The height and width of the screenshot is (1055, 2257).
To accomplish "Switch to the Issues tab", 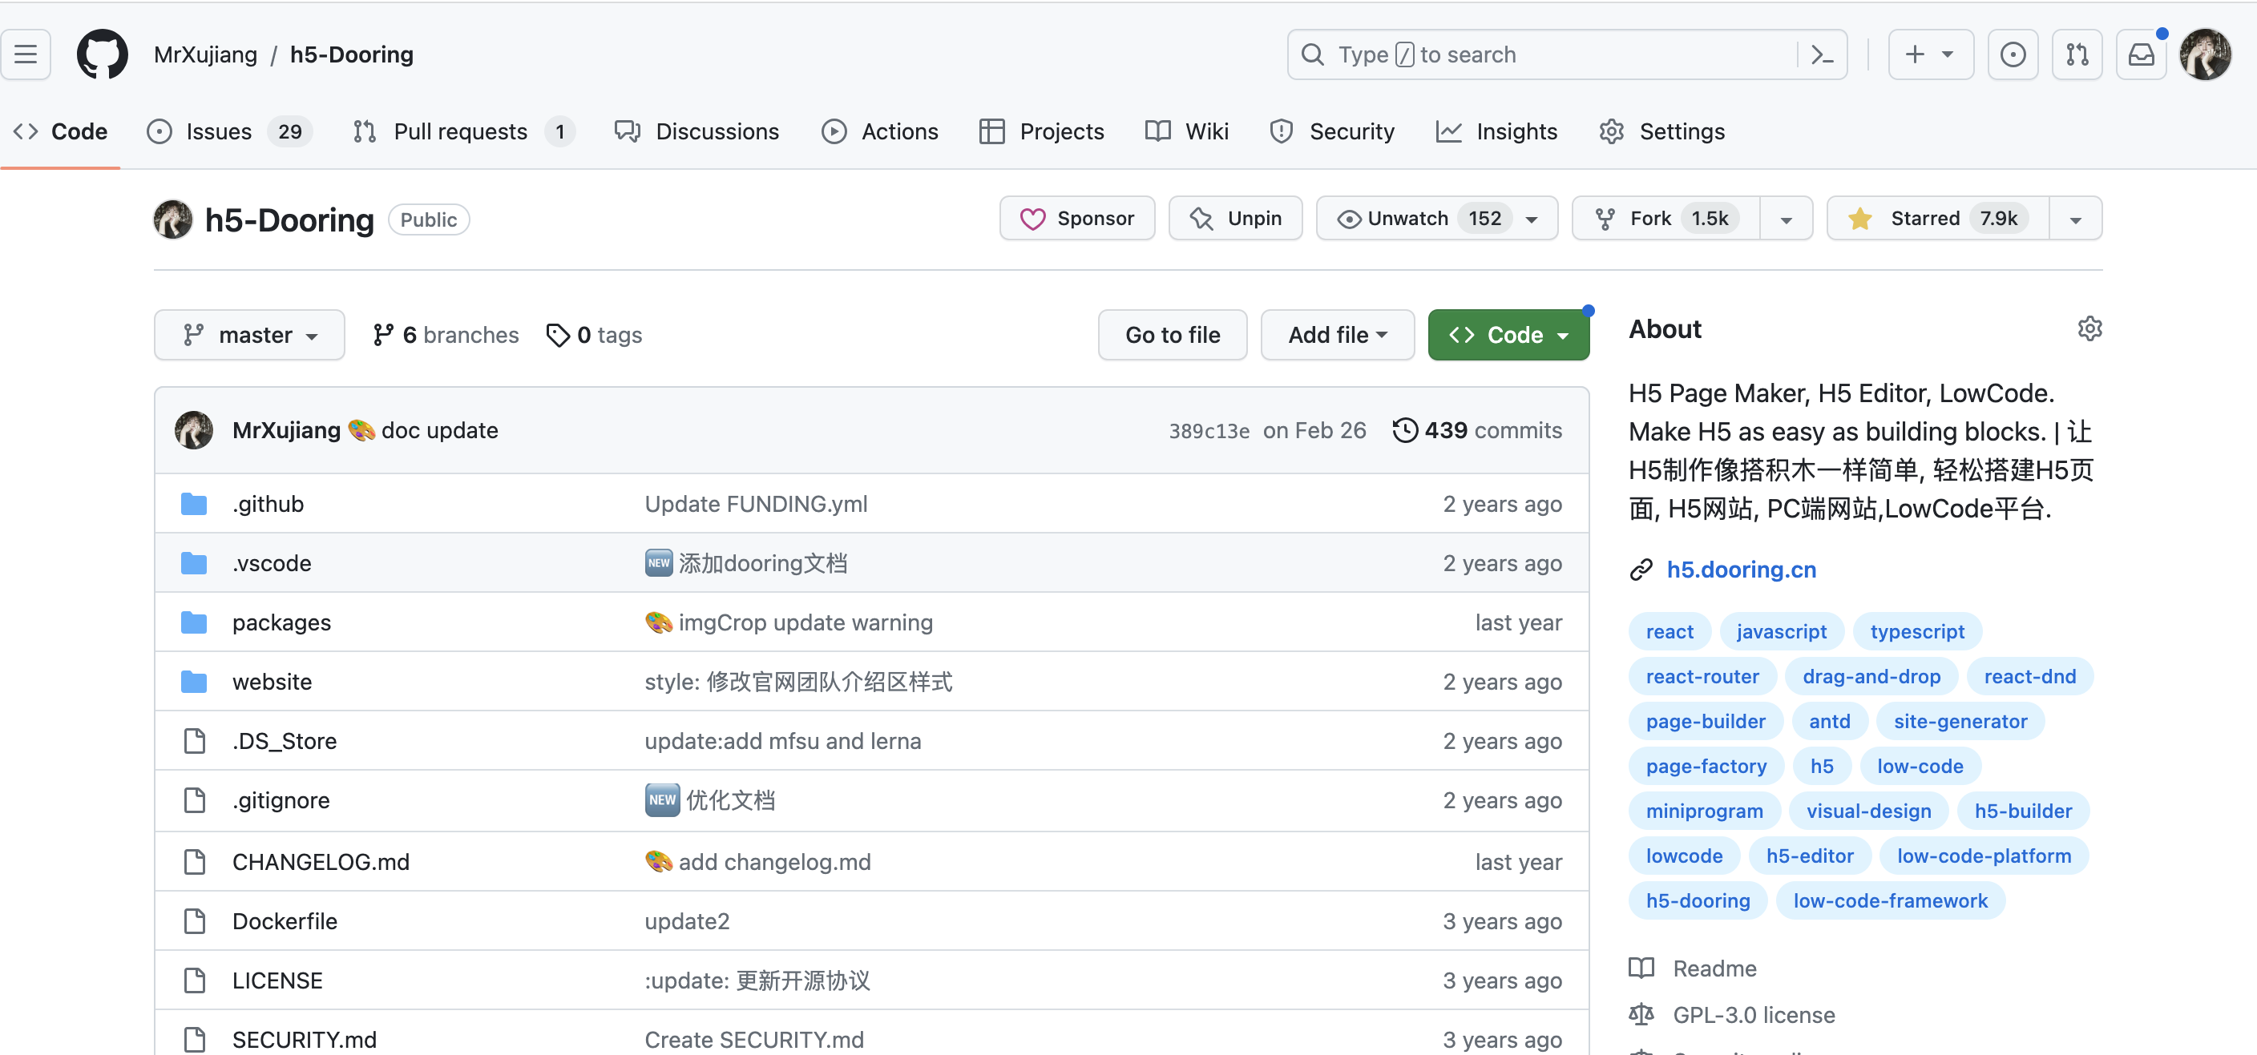I will coord(229,131).
